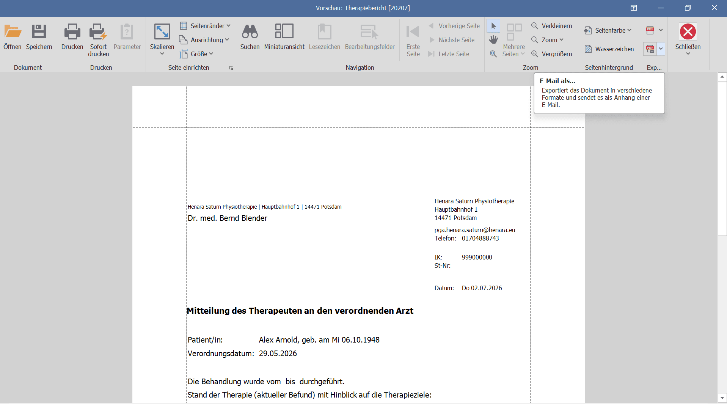This screenshot has height=404, width=727.
Task: Send the document as PDF by e-mail
Action: (650, 49)
